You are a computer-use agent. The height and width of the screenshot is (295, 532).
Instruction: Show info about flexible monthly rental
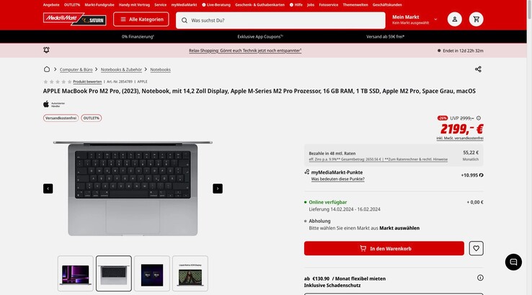[480, 278]
